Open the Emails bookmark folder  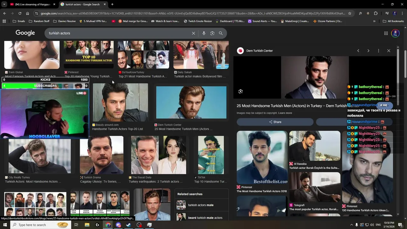(x=19, y=21)
